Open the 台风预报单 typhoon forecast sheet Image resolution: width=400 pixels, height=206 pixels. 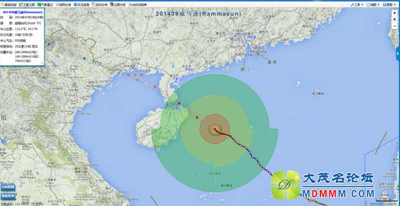coord(138,4)
